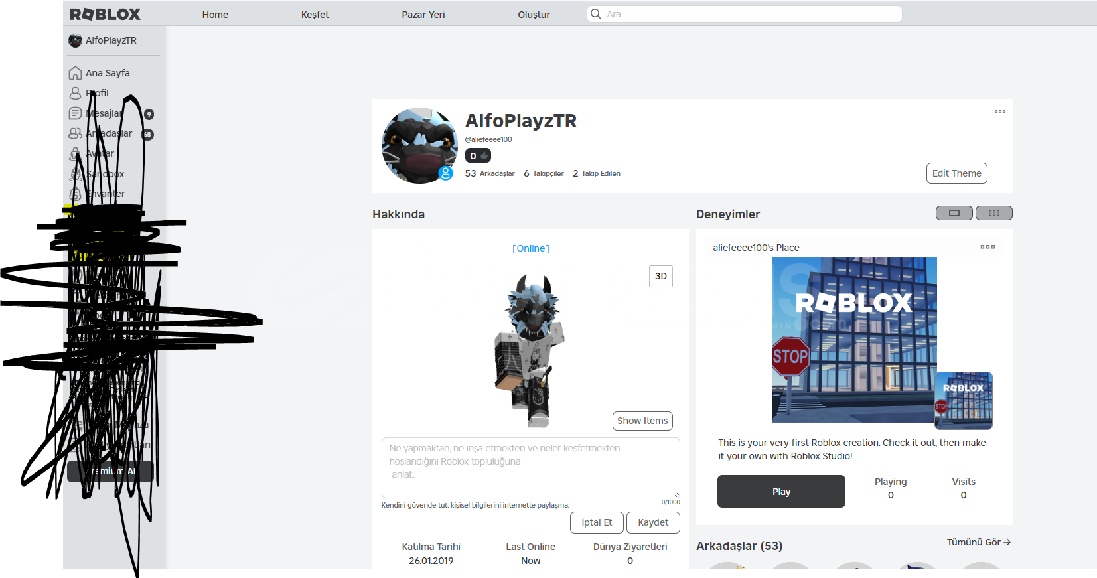Click Show Items button

click(642, 421)
